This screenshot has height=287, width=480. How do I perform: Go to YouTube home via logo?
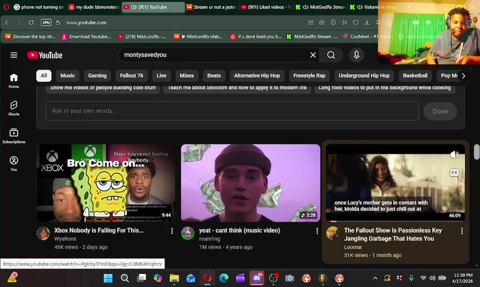tap(45, 55)
